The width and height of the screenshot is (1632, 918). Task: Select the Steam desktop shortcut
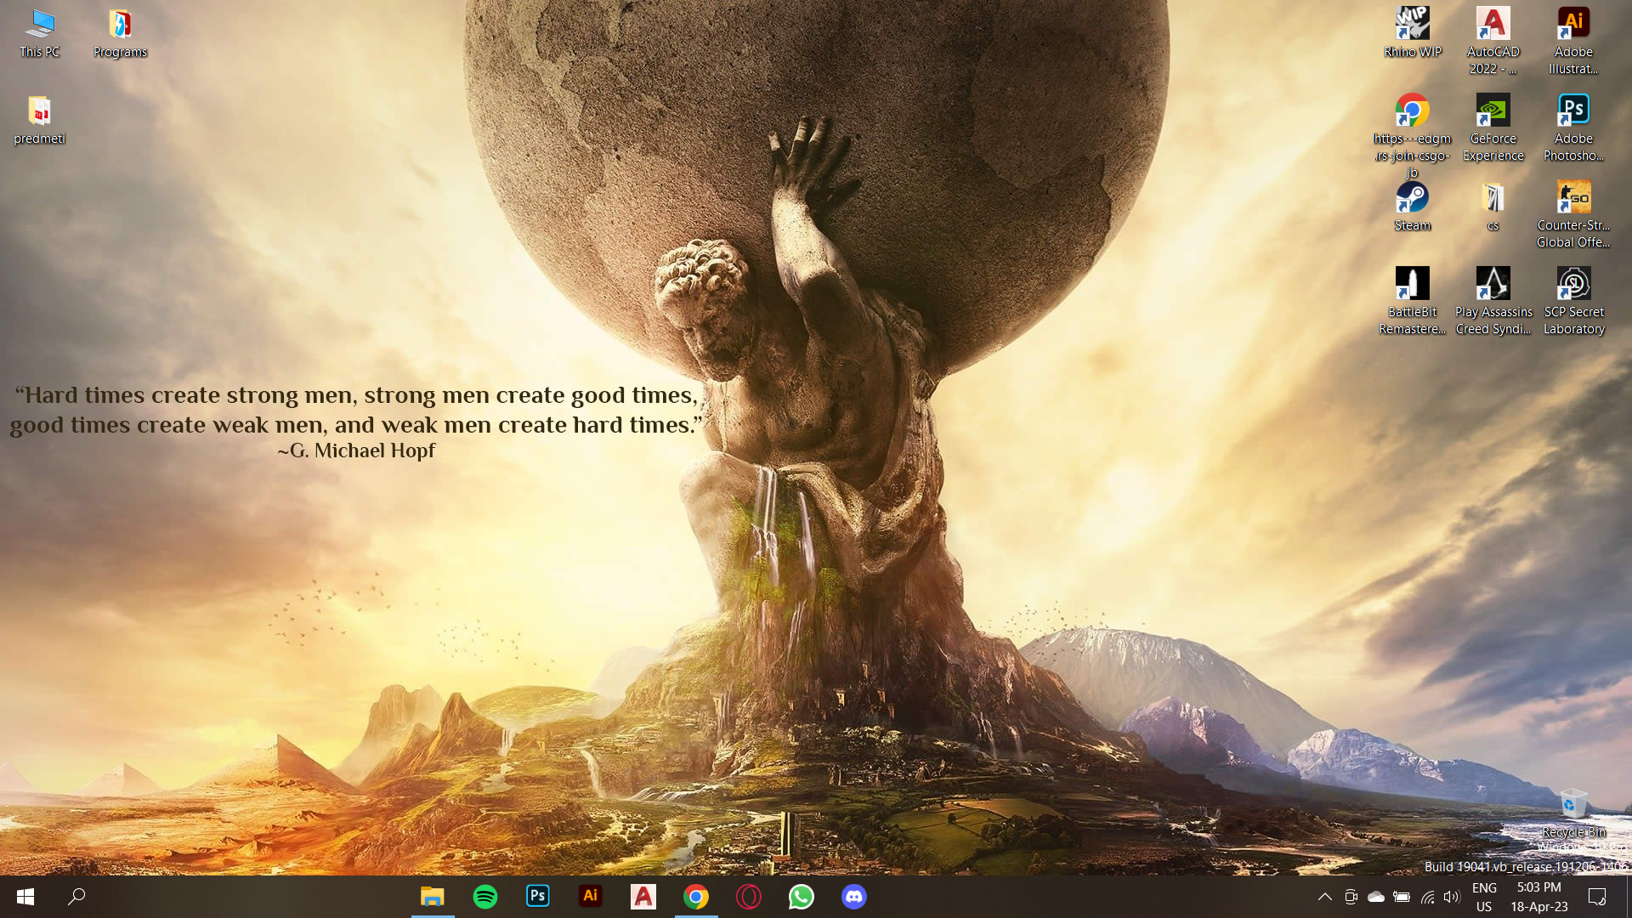tap(1412, 207)
